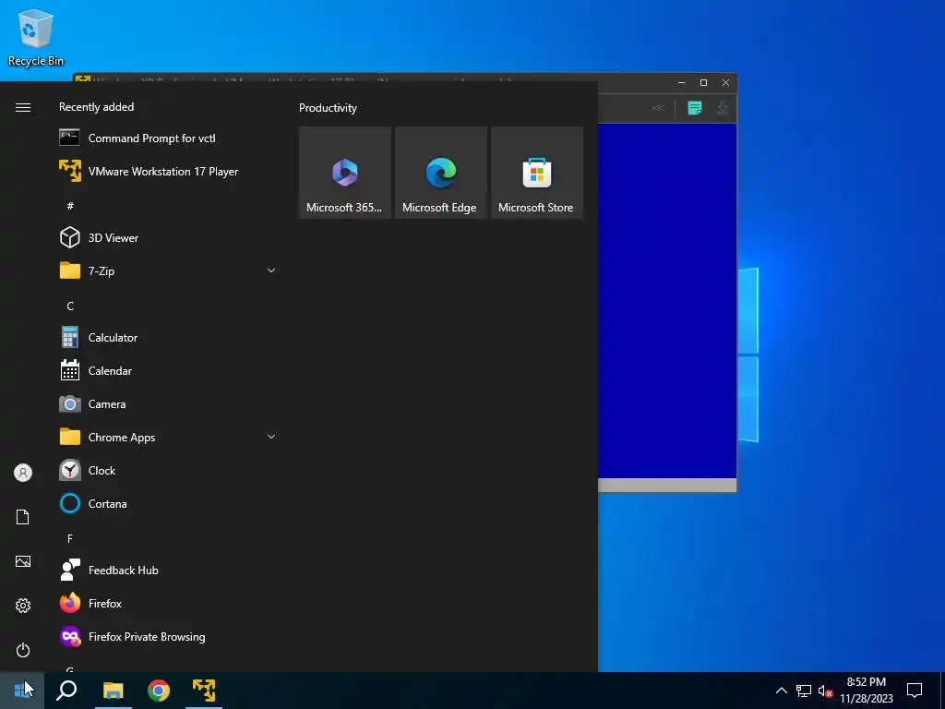Image resolution: width=945 pixels, height=709 pixels.
Task: Close Start menu via Start button
Action: pos(22,691)
